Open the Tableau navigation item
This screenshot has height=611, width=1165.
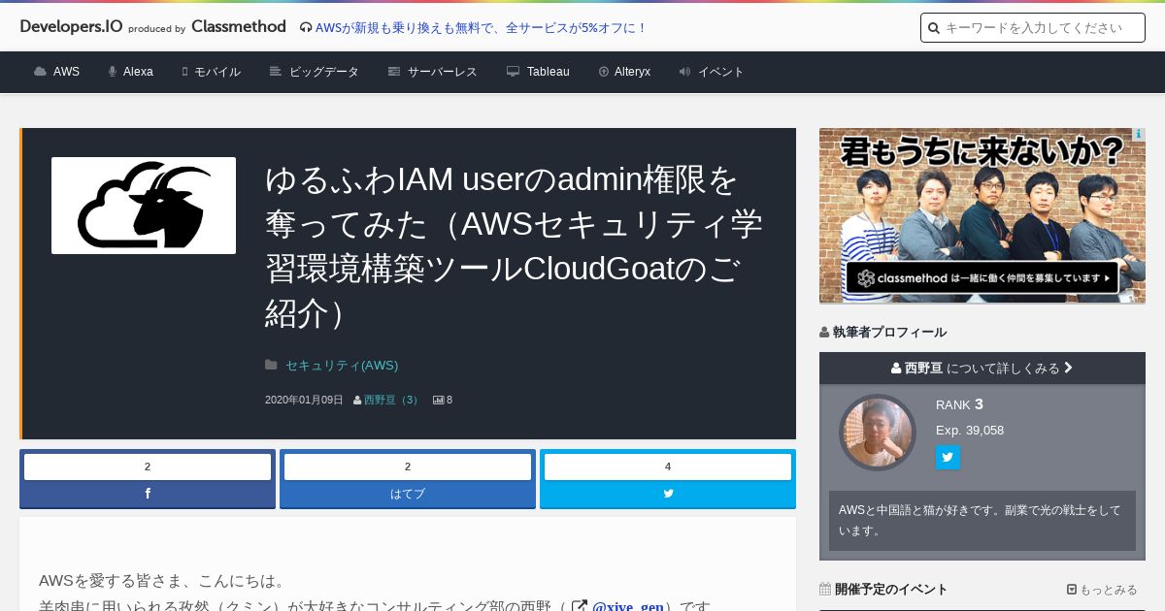pyautogui.click(x=538, y=72)
